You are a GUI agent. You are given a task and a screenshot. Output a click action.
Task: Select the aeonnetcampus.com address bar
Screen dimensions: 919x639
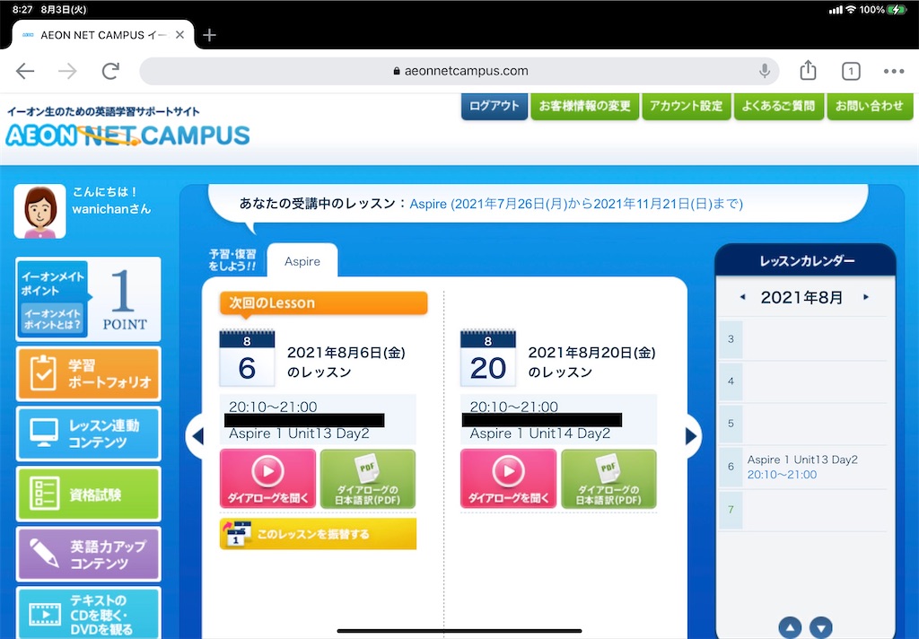[459, 71]
